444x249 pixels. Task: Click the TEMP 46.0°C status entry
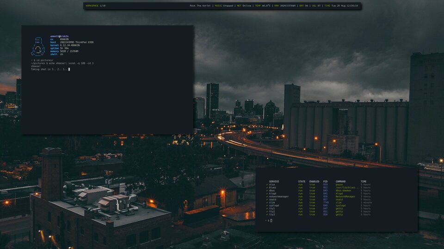point(263,6)
